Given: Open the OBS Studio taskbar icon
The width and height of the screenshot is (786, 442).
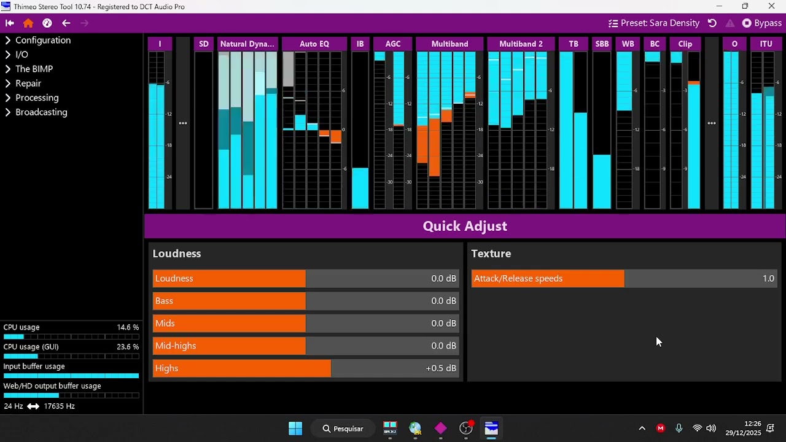Looking at the screenshot, I should [467, 428].
